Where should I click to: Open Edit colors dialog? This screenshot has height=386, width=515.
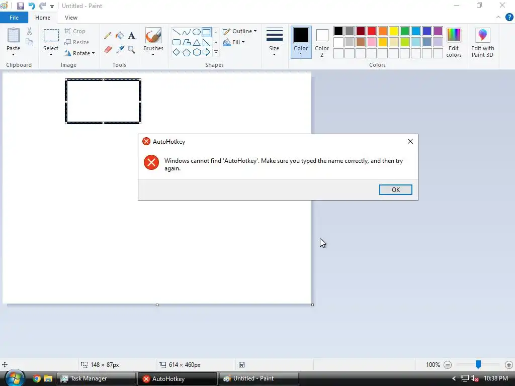click(454, 43)
